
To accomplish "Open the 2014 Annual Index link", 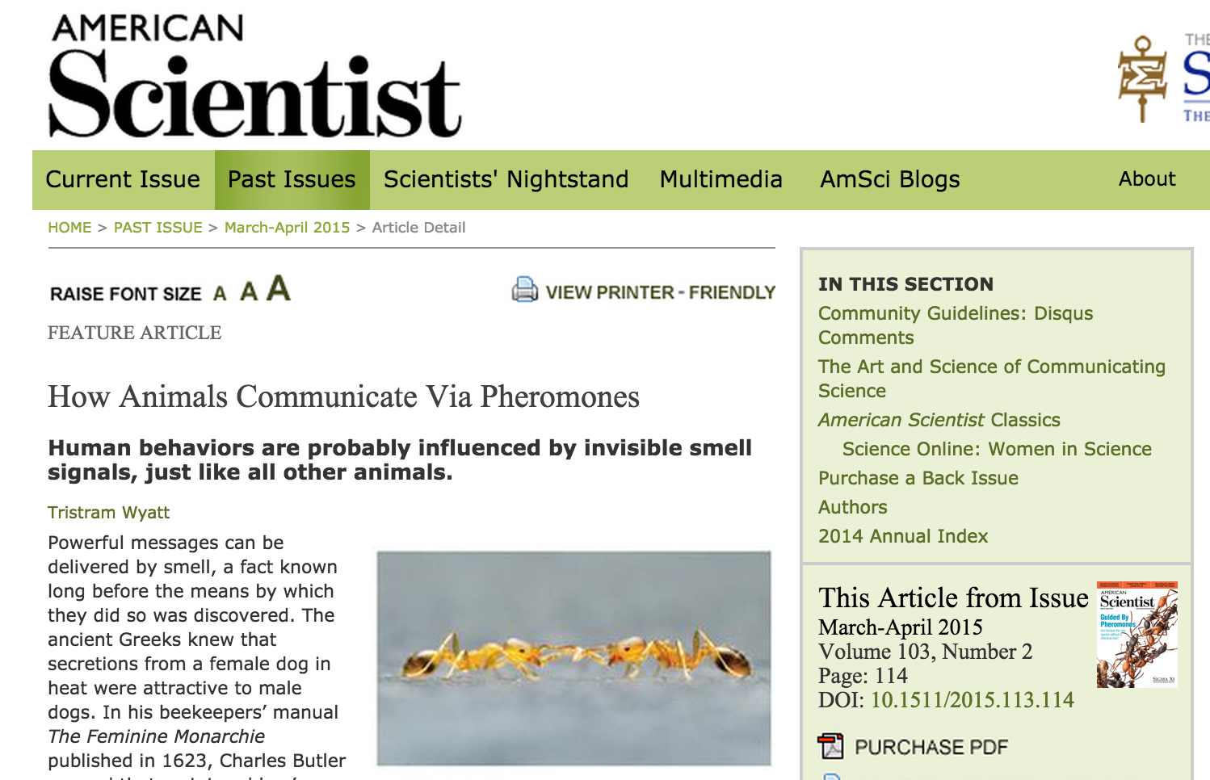I will coord(902,536).
